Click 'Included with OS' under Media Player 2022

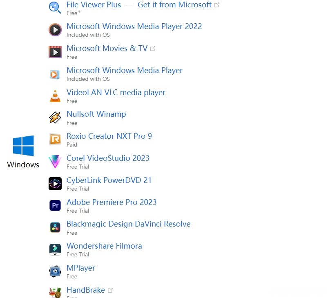pyautogui.click(x=88, y=35)
